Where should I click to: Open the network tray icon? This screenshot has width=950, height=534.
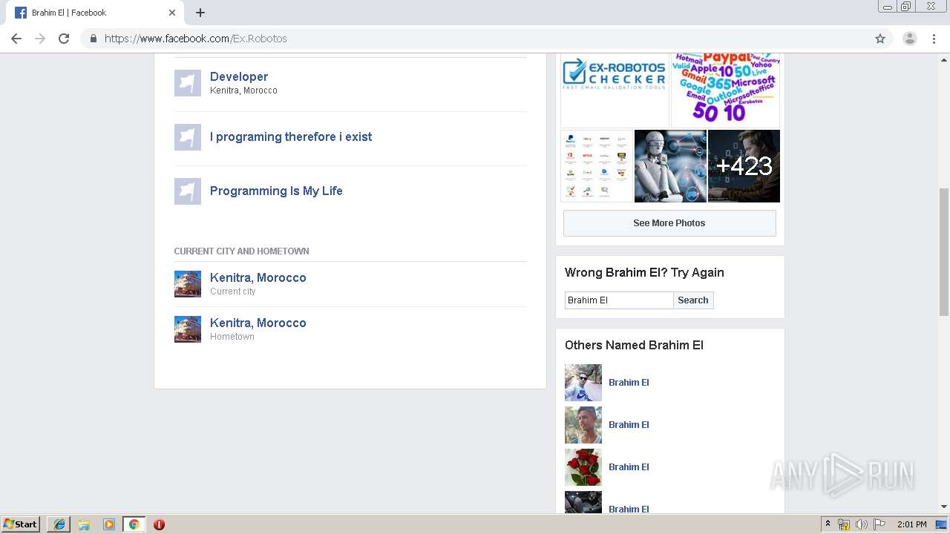click(x=844, y=524)
